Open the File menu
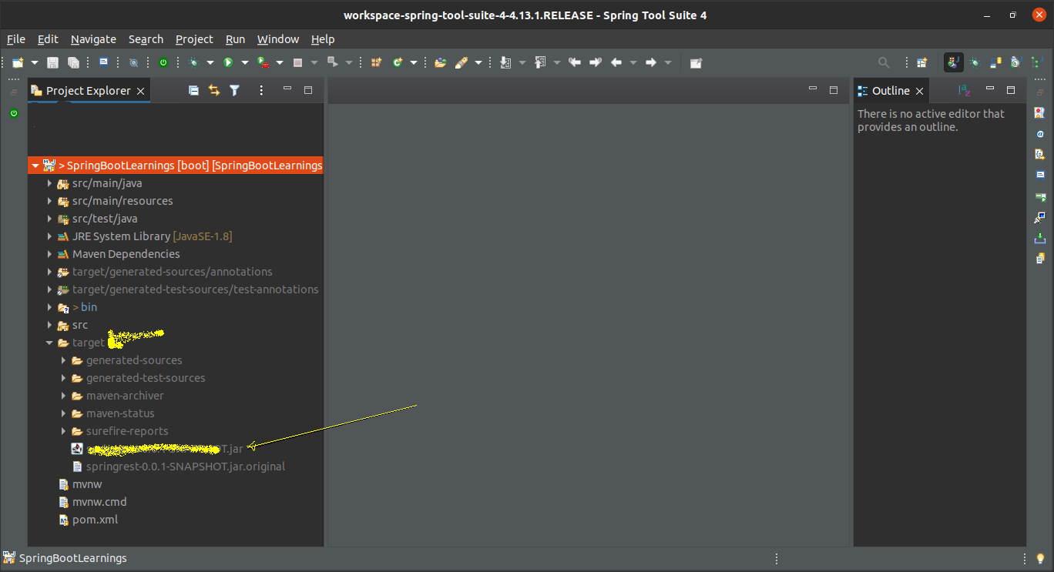This screenshot has width=1054, height=572. tap(16, 39)
